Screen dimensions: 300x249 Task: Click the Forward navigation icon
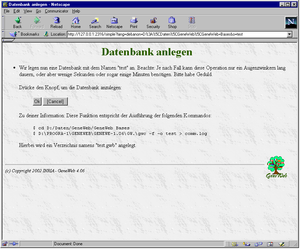(37, 23)
